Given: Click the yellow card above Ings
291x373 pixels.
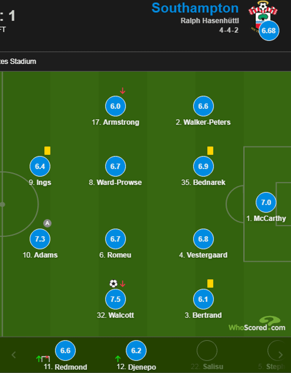Looking at the screenshot, I should (47, 151).
